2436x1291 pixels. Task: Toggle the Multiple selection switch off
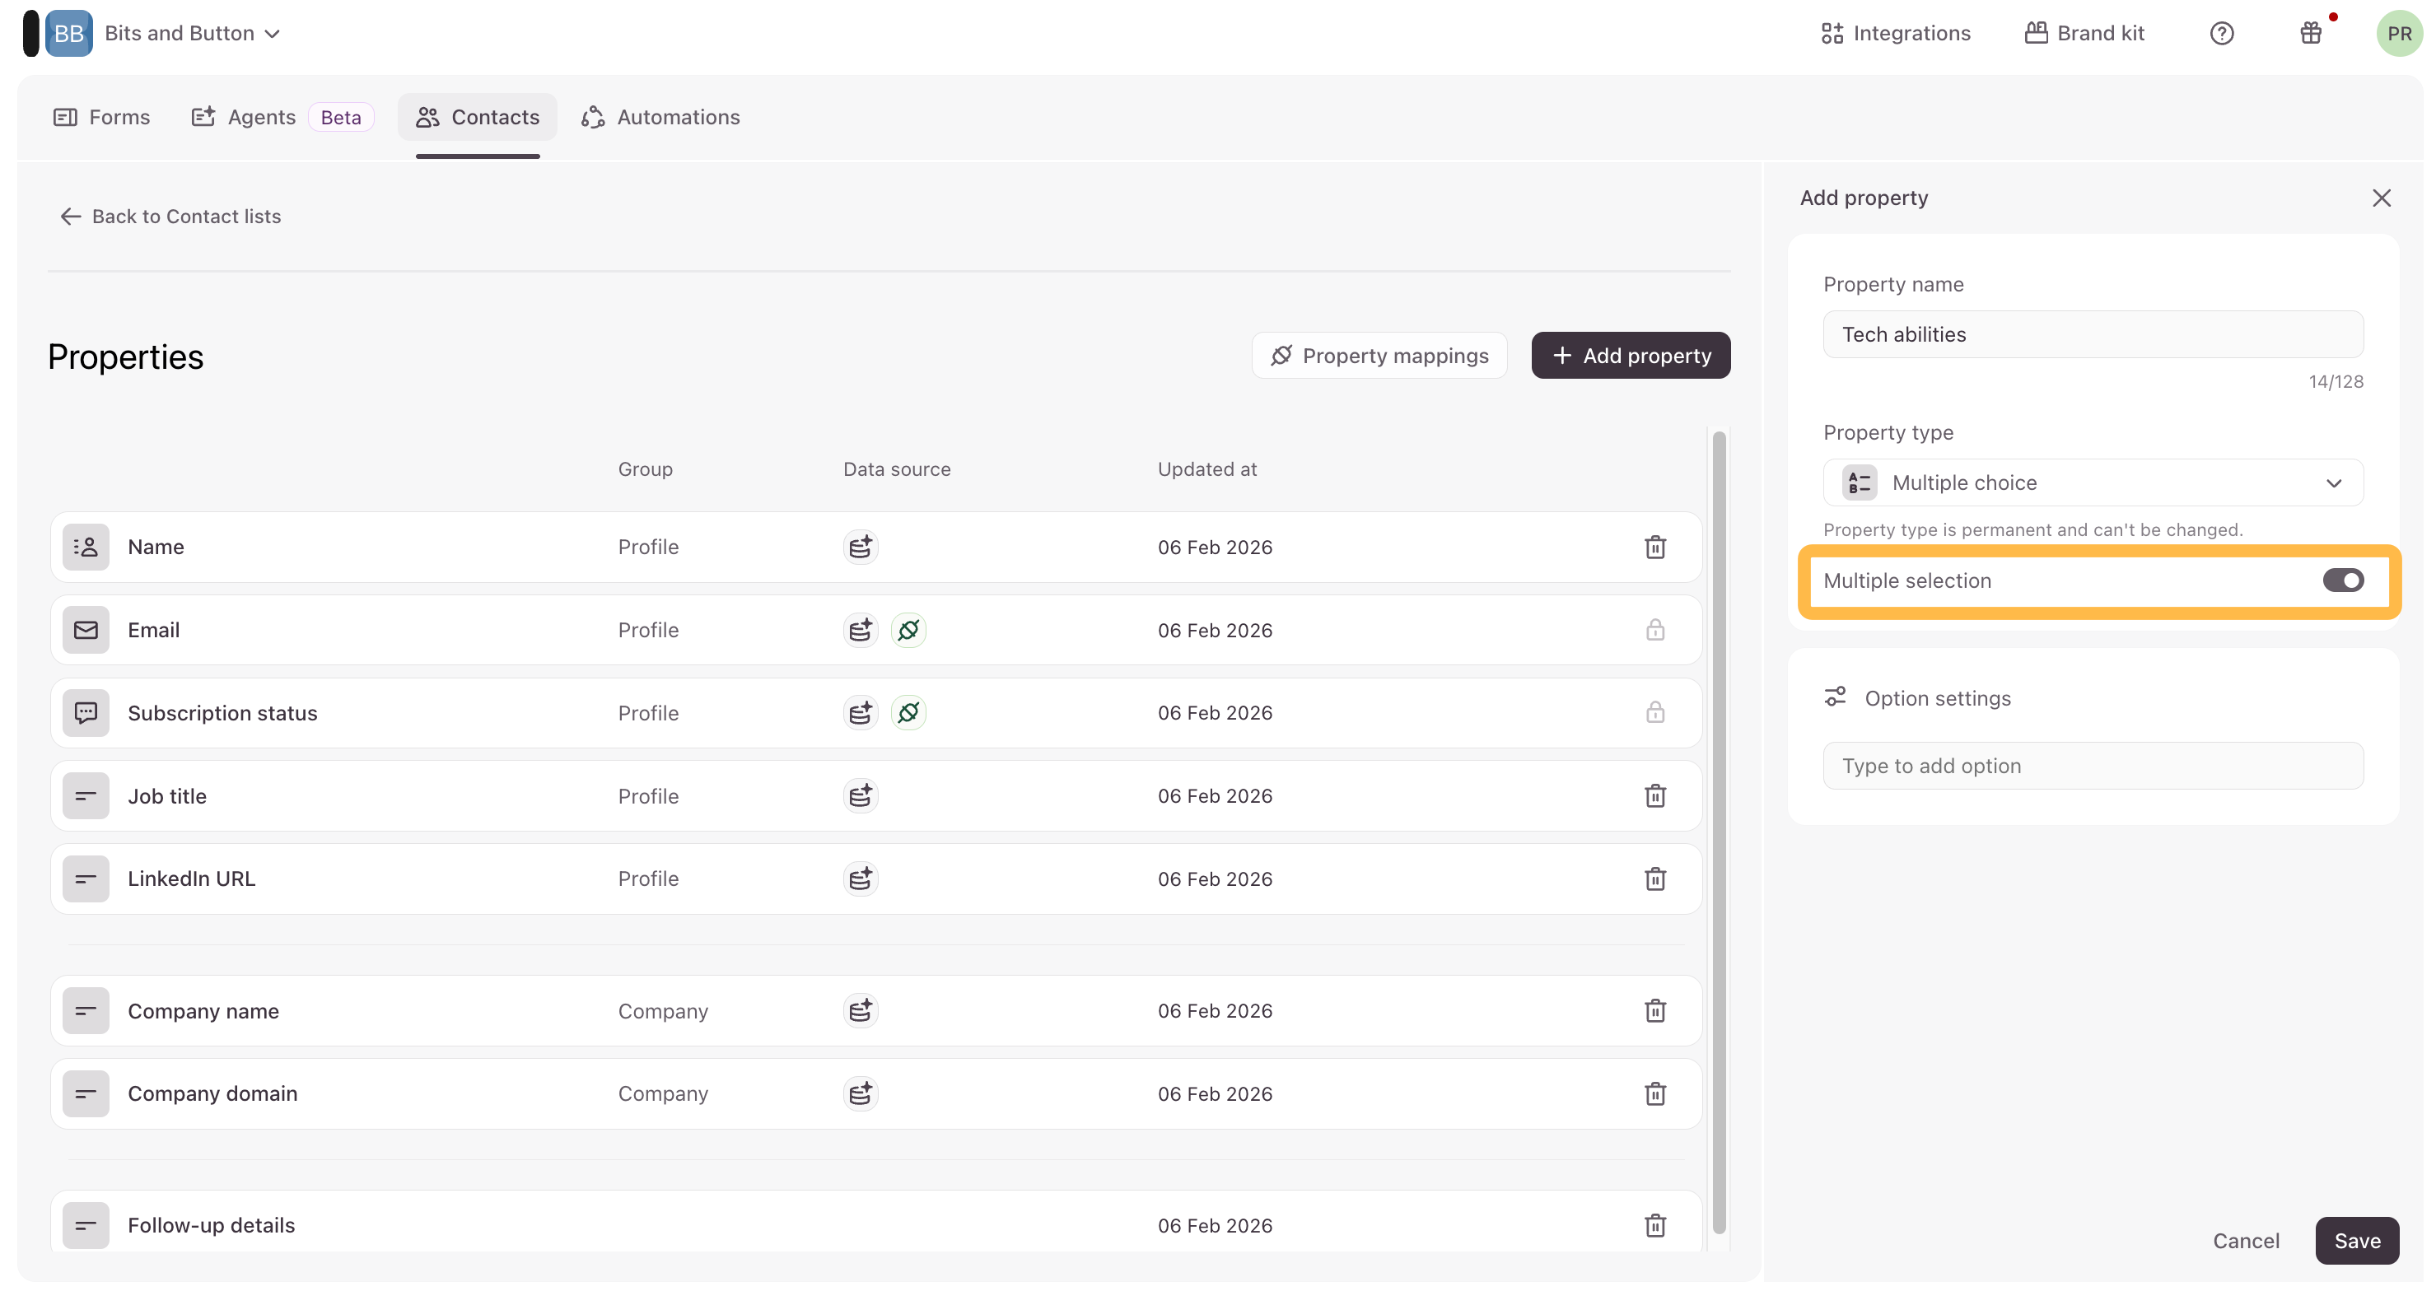2341,580
